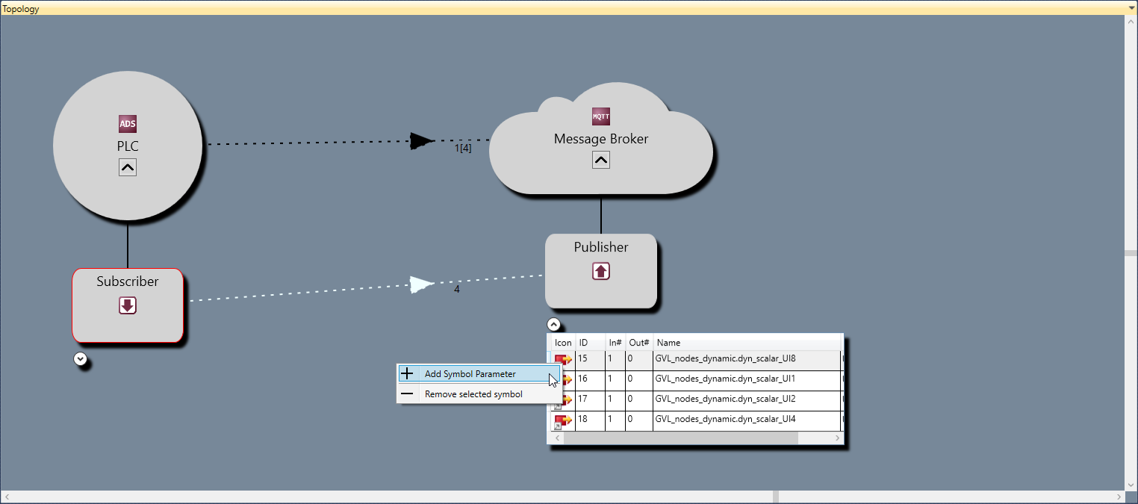The width and height of the screenshot is (1138, 504).
Task: Click the MQTT icon in Message Broker
Action: pos(601,116)
